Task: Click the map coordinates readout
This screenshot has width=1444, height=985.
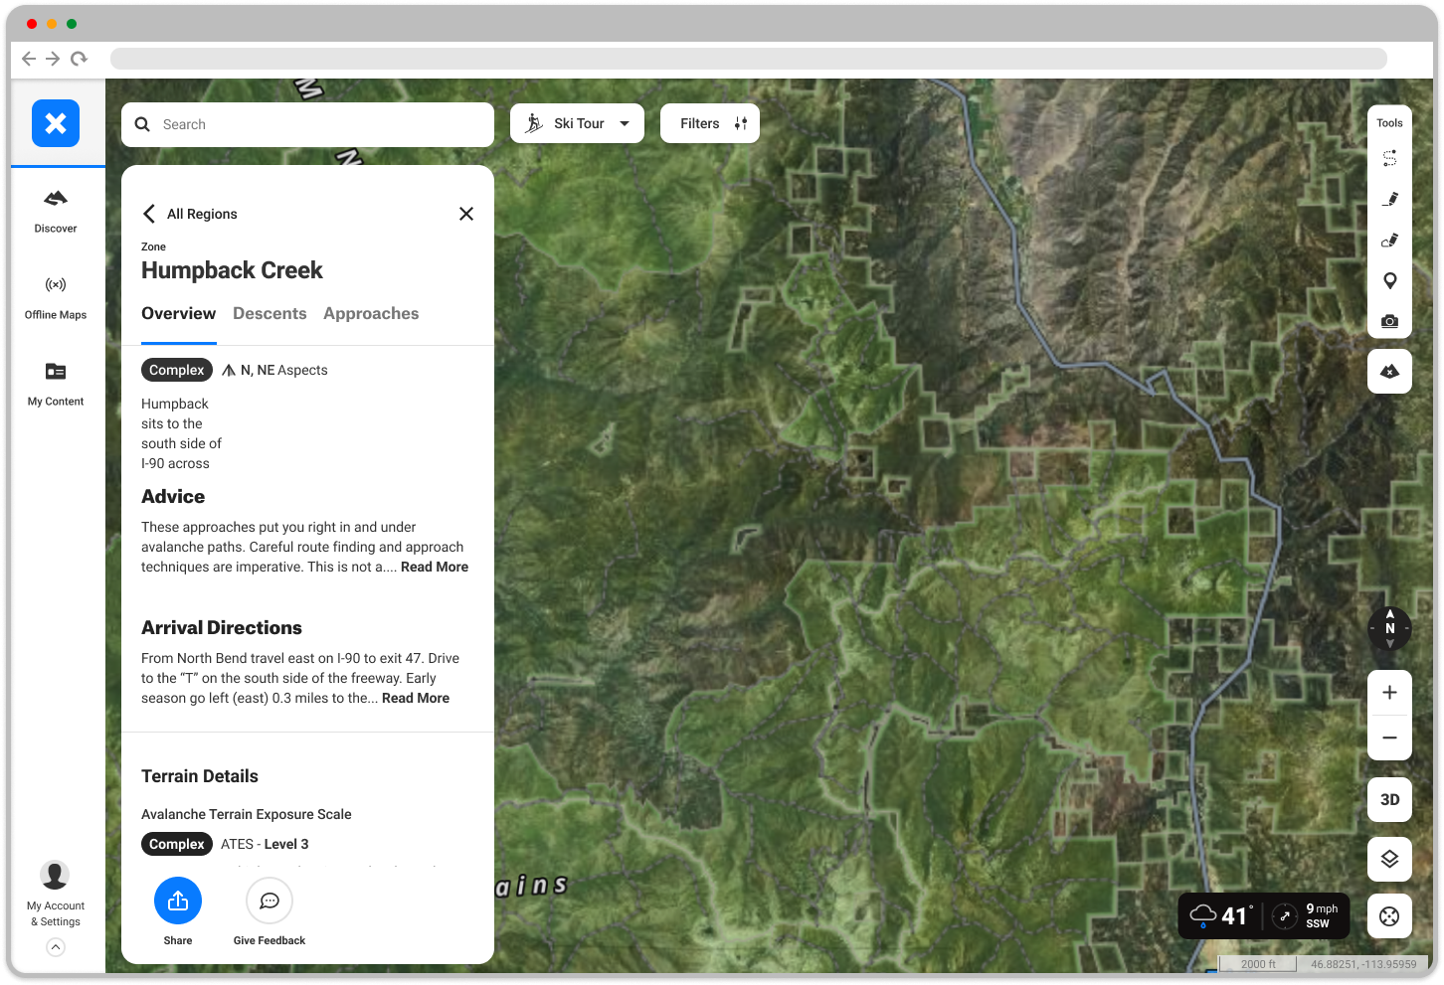Action: coord(1363,964)
